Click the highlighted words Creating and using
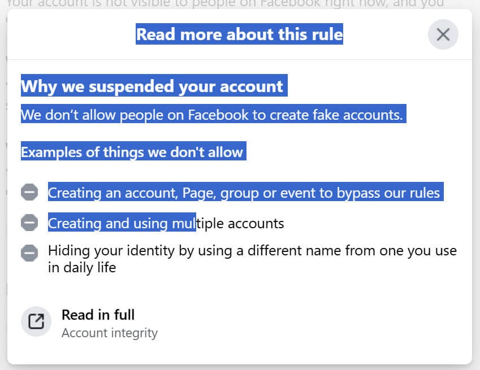The height and width of the screenshot is (370, 480). (109, 223)
